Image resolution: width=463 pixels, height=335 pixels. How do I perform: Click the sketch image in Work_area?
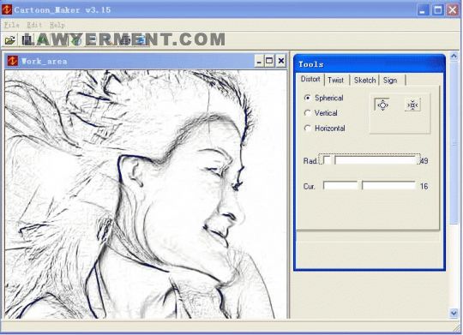(x=146, y=194)
